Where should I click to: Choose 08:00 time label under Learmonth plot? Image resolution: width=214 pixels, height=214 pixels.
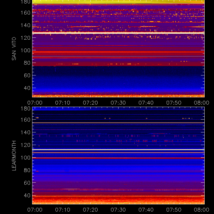[202, 210]
